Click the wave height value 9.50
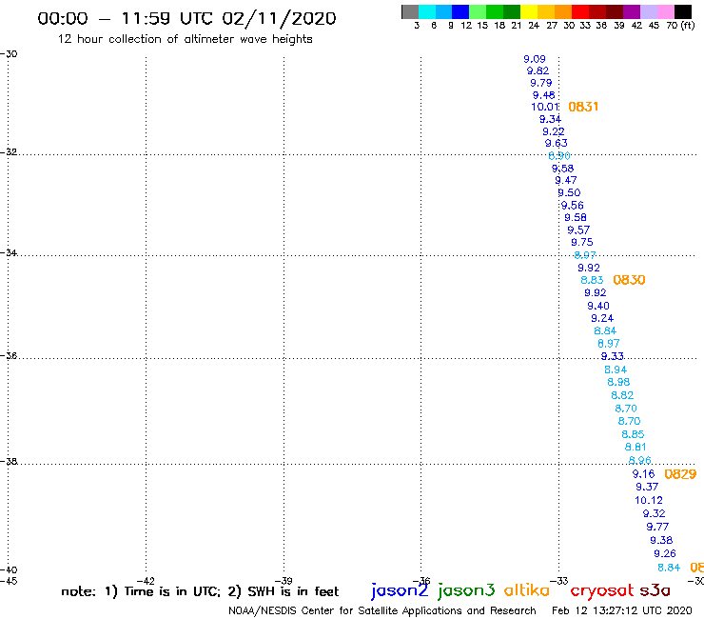Viewport: 704px width, 619px height. pos(569,192)
